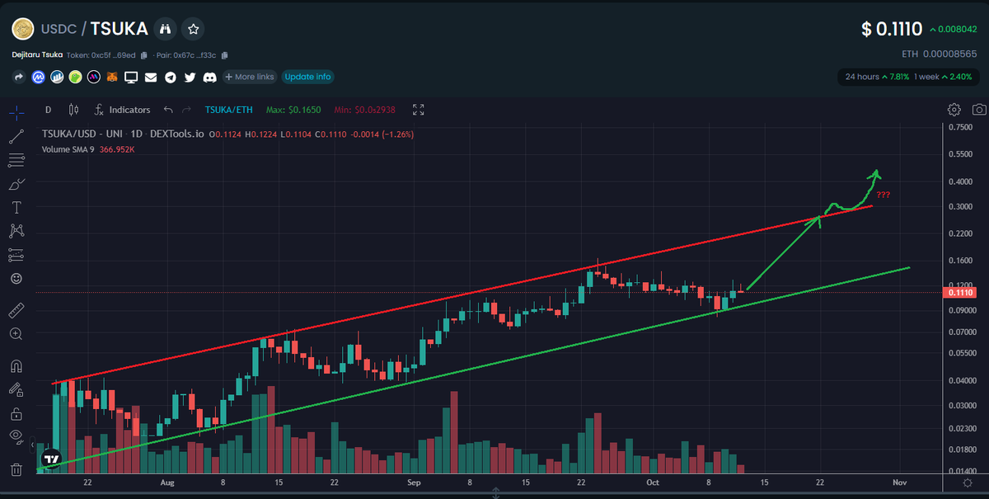
Task: Click the ETH 0.00008565 price text
Action: tap(941, 54)
